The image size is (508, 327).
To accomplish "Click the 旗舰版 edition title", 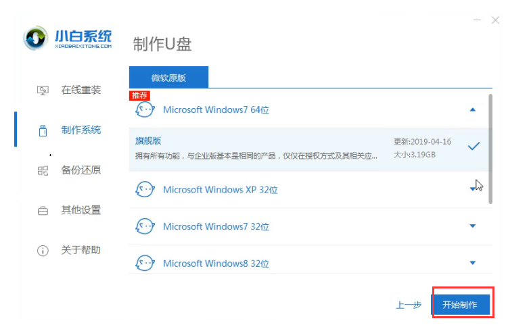I will [148, 141].
